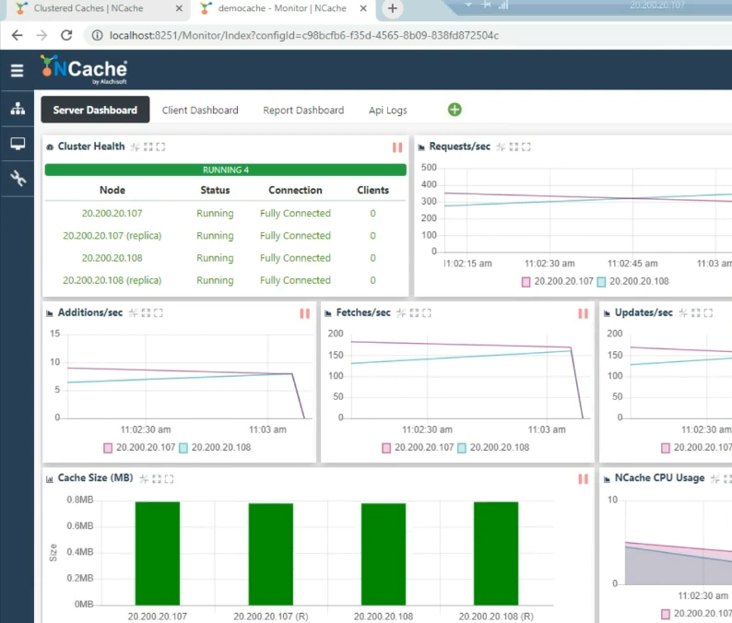Screen dimensions: 732x623
Task: Toggle 20.200.20.107 series in Additions/sec legend
Action: (139, 448)
